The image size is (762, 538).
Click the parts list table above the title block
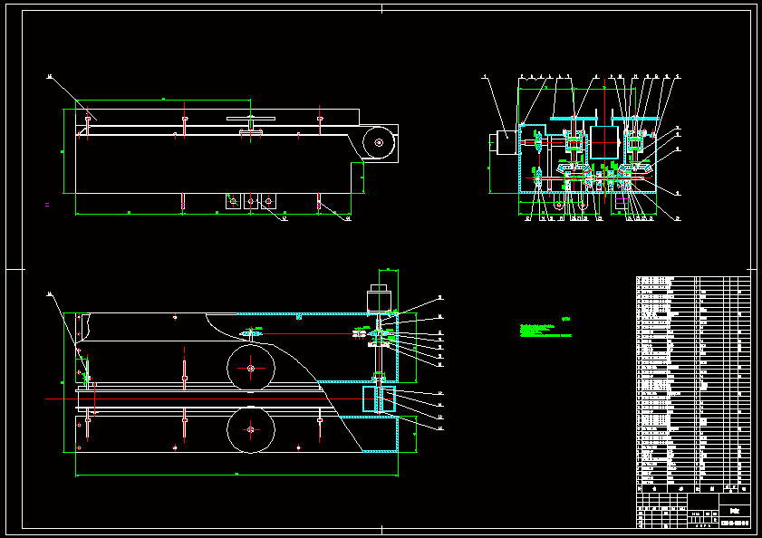pos(693,384)
